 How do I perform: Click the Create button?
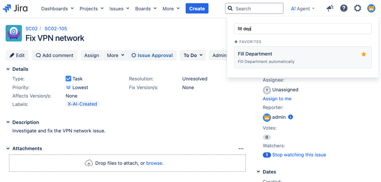click(197, 8)
